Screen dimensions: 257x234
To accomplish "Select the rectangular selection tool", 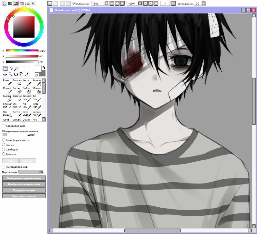I will pos(5,69).
